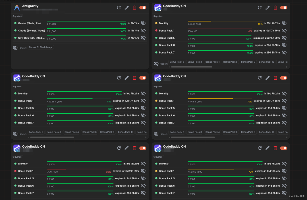Image resolution: width=307 pixels, height=200 pixels.
Task: Edit the Antigravity account with the pencil icon
Action: click(x=127, y=8)
